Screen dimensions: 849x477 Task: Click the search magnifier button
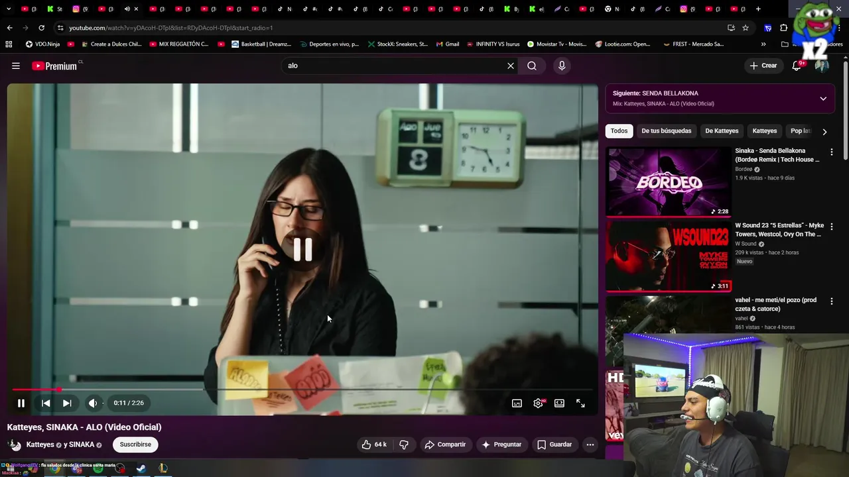click(532, 66)
